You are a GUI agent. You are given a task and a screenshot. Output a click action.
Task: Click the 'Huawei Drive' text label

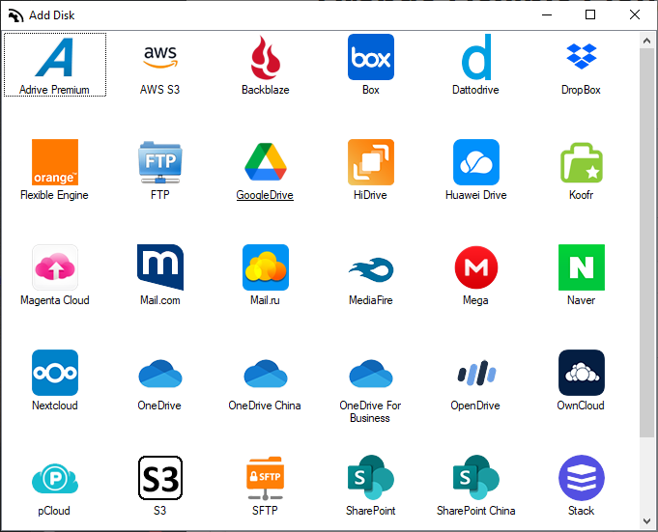pyautogui.click(x=476, y=195)
